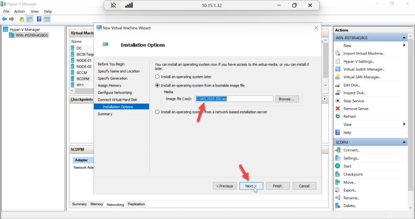This screenshot has width=415, height=219.
Task: Click the Image file path input field
Action: [234, 99]
